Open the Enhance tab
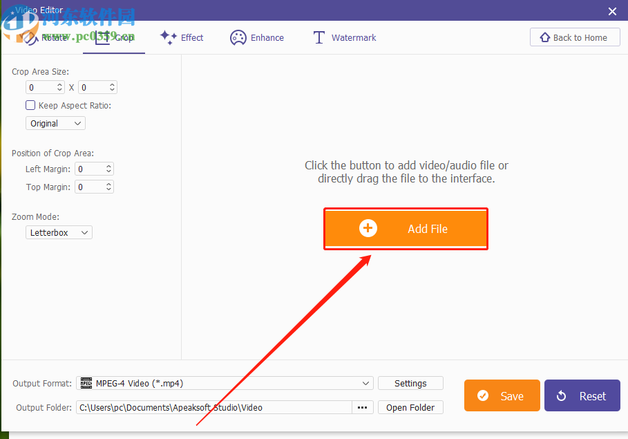Screen dimensions: 628x439 pos(257,38)
